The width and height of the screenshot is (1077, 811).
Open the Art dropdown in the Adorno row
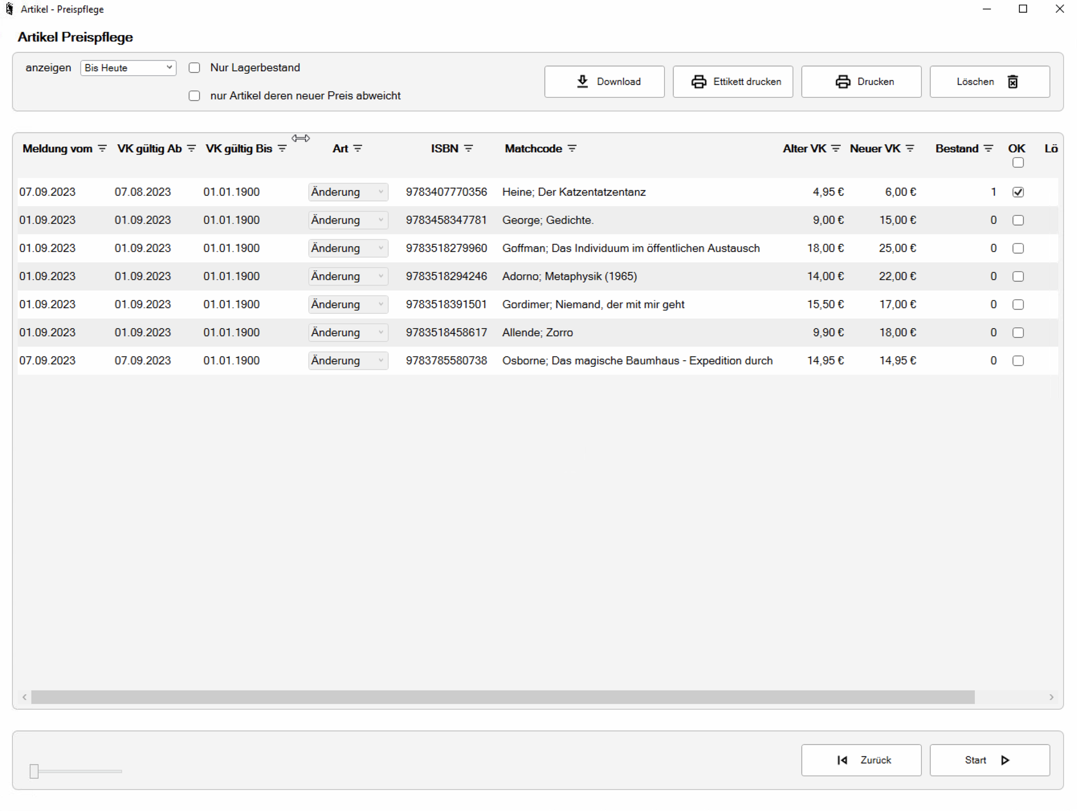[348, 277]
